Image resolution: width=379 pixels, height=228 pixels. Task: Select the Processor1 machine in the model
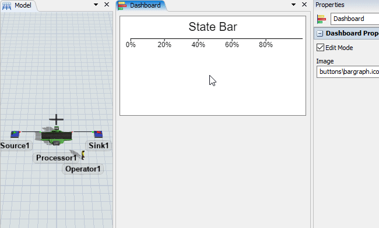(x=57, y=136)
